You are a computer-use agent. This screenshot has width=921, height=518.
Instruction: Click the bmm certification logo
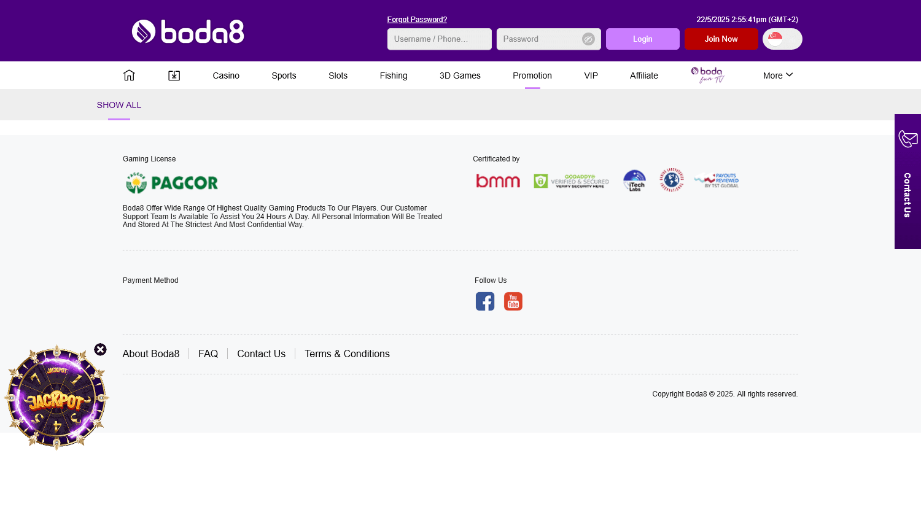pyautogui.click(x=498, y=181)
